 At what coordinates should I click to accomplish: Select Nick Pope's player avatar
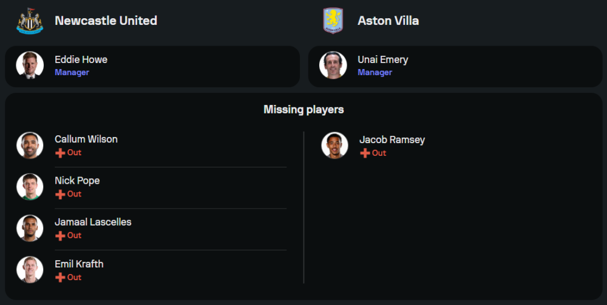[x=30, y=187]
